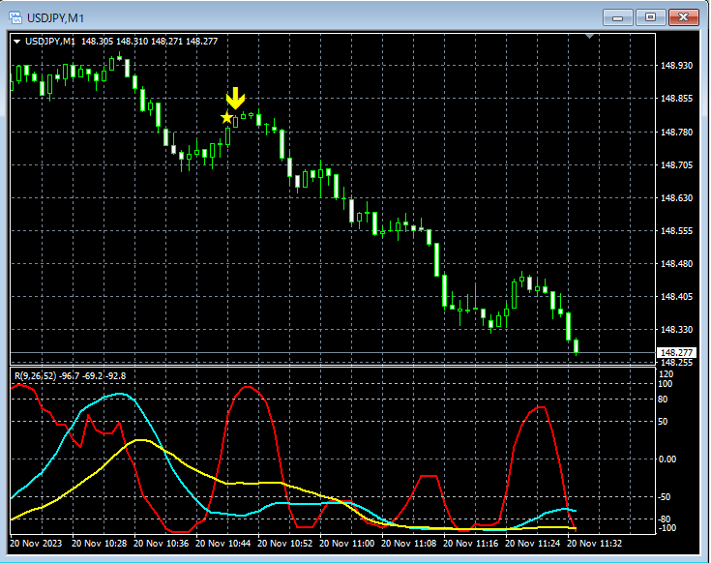Click the 148.855 price scale label
711x563 pixels.
click(676, 99)
